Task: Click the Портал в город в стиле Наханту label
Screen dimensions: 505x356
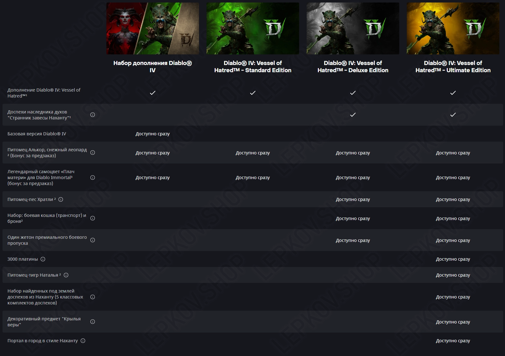Action: [43, 341]
